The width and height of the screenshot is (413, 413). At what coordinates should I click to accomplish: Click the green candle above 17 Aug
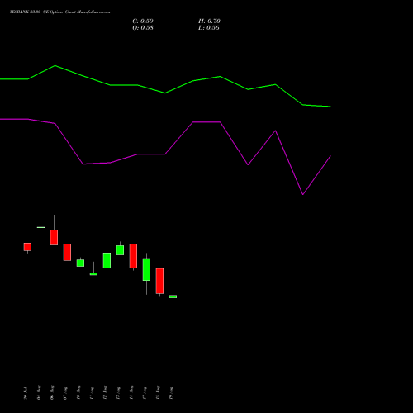[146, 269]
